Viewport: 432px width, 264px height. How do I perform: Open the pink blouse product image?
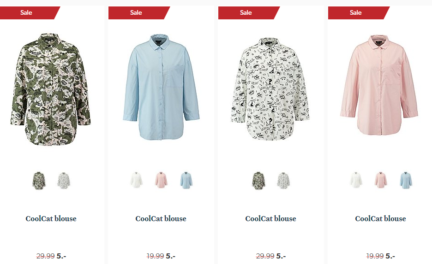coord(379,85)
